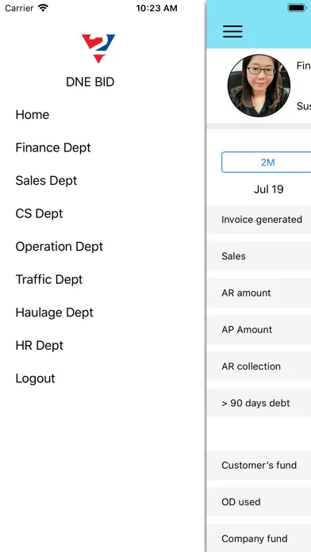Tap the AP Amount row
The width and height of the screenshot is (311, 552).
259,329
